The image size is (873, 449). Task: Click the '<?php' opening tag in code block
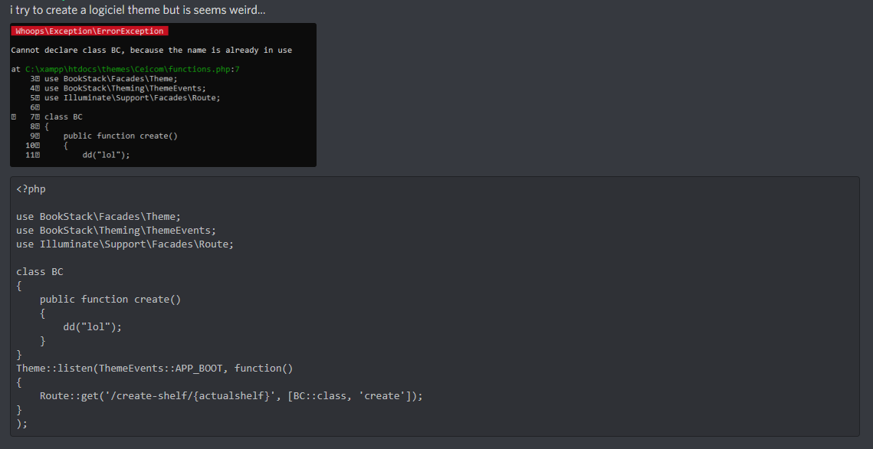(31, 189)
